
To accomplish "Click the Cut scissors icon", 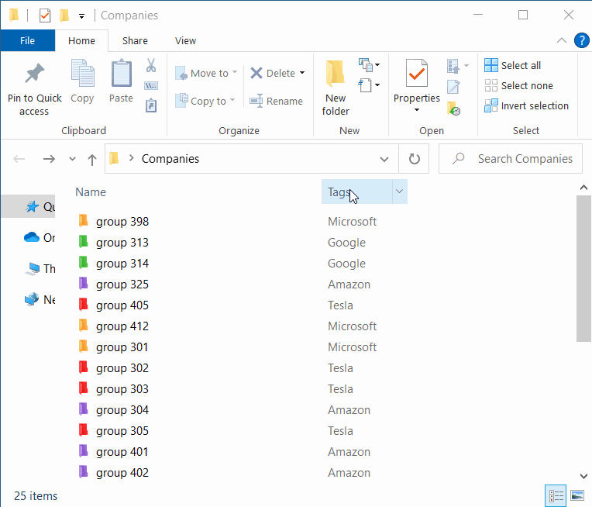I will [151, 65].
